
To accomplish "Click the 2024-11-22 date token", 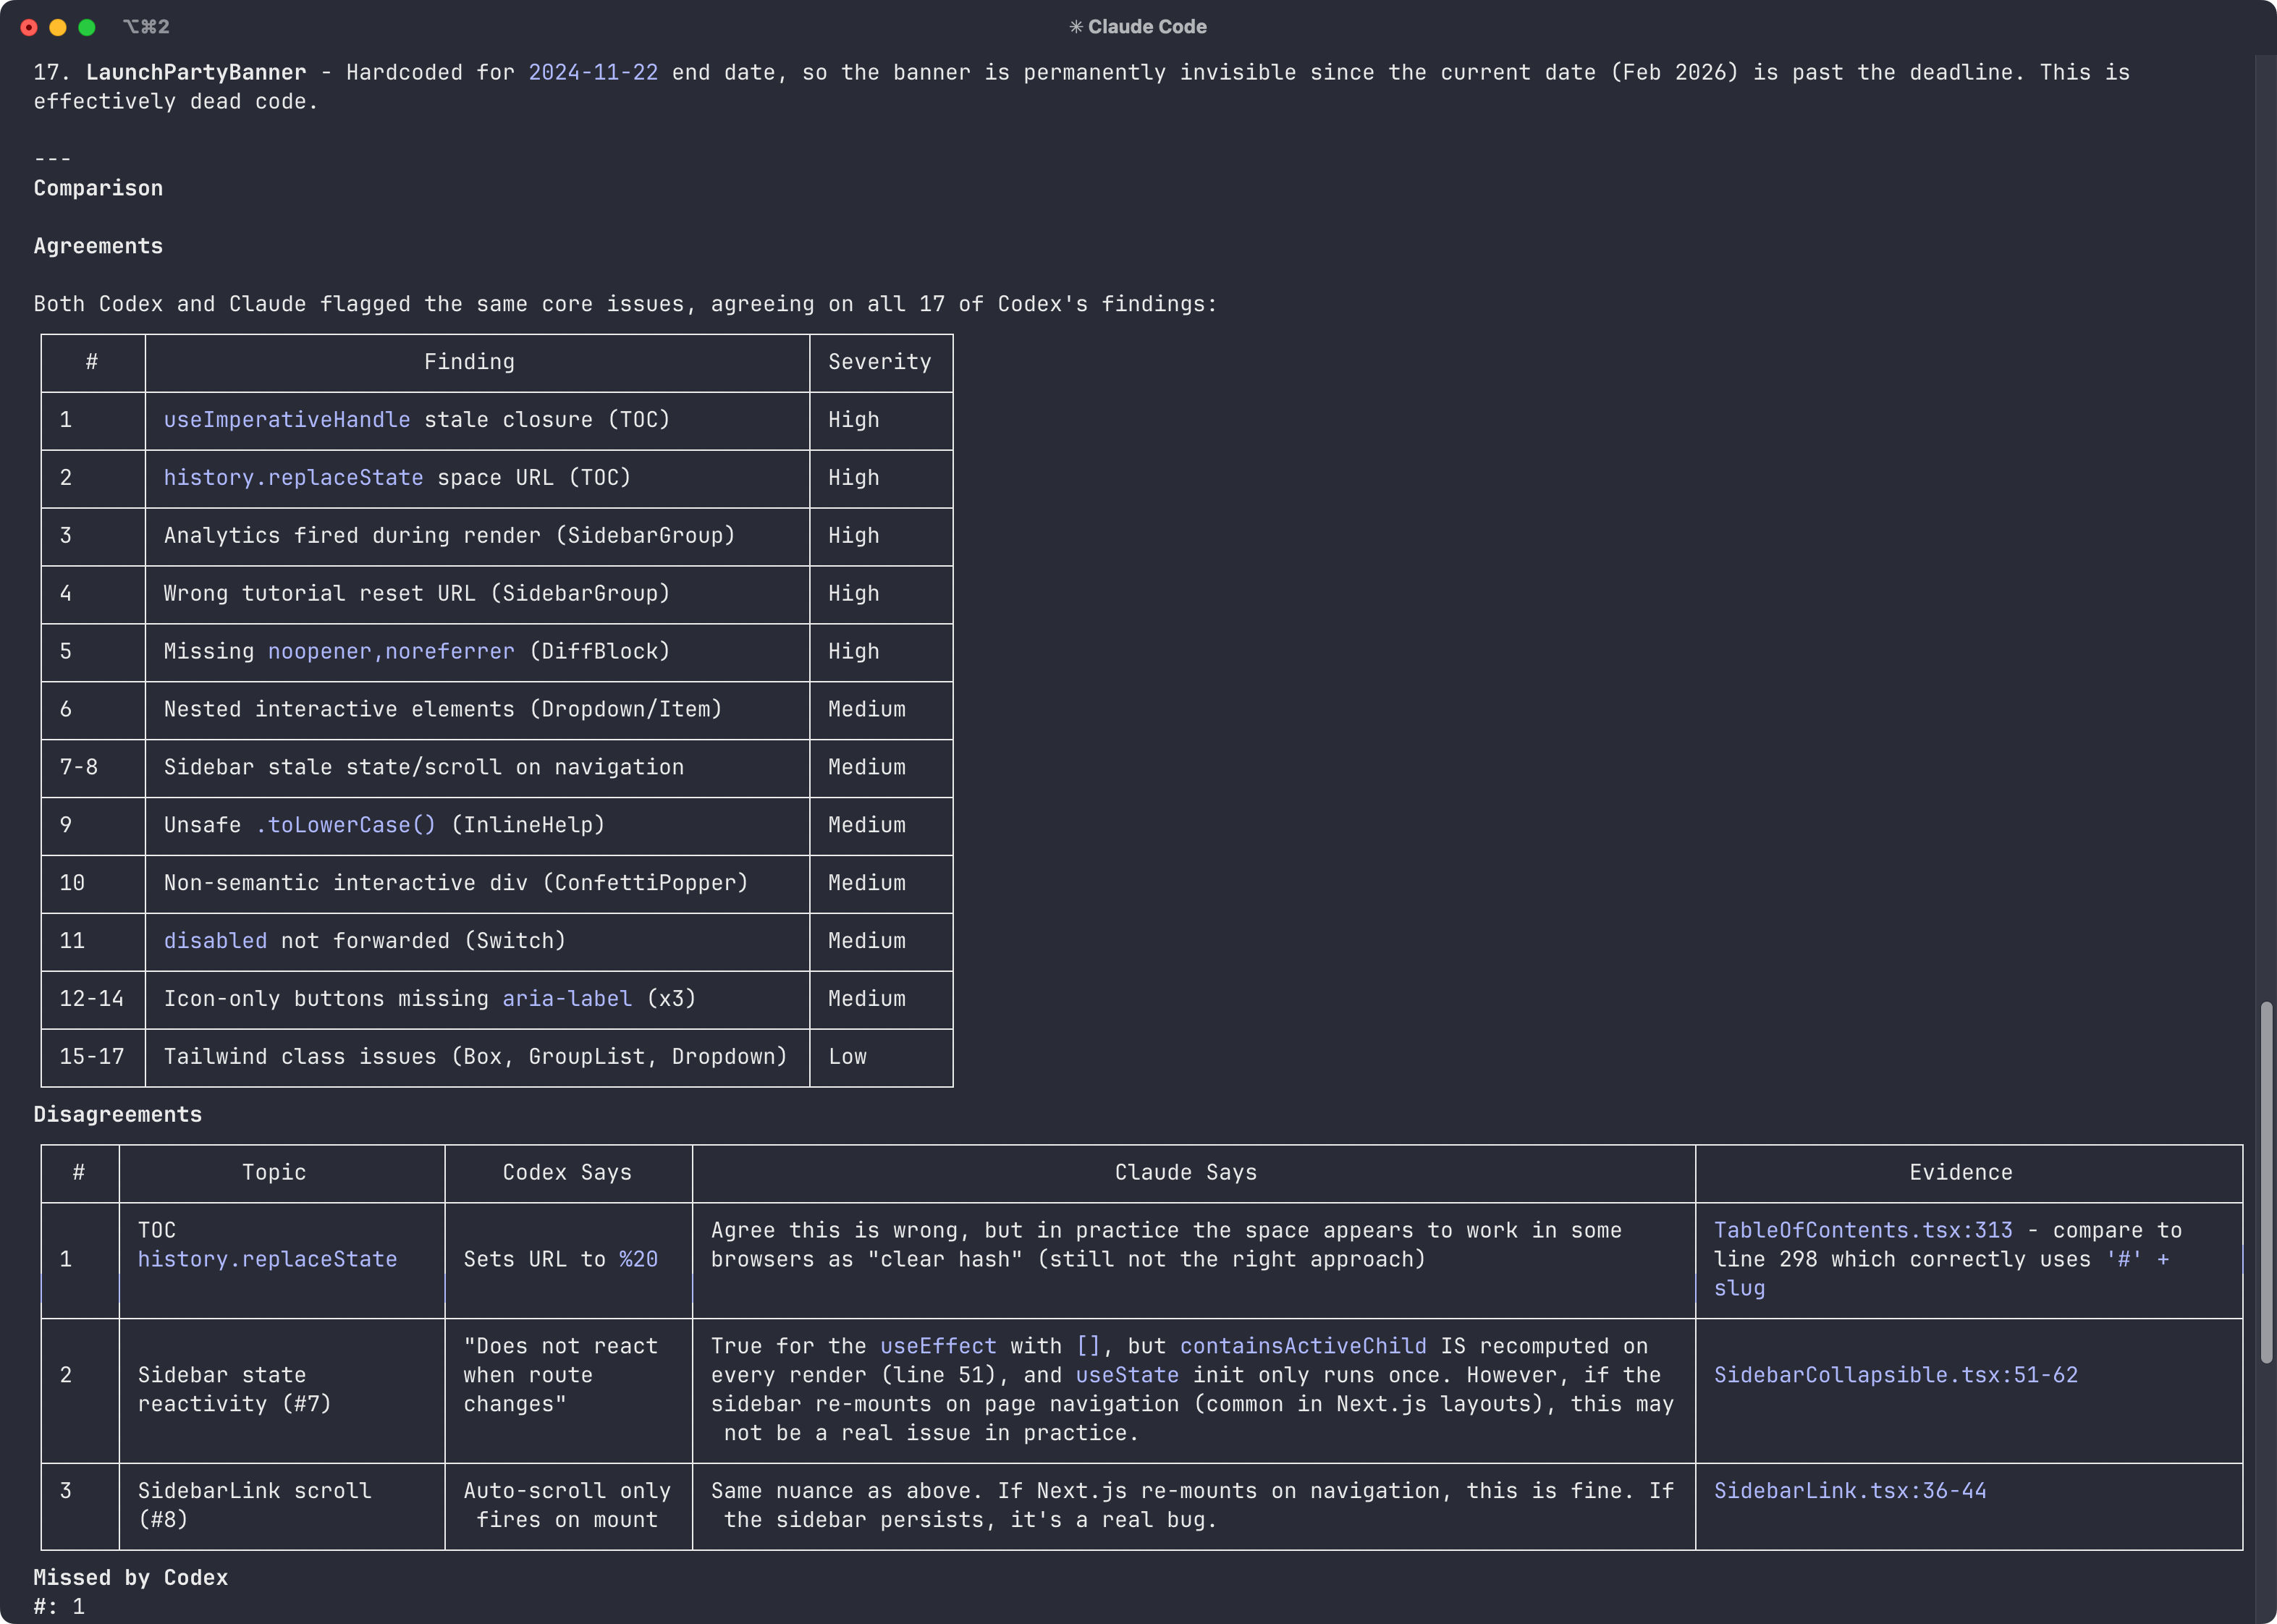I will point(593,72).
